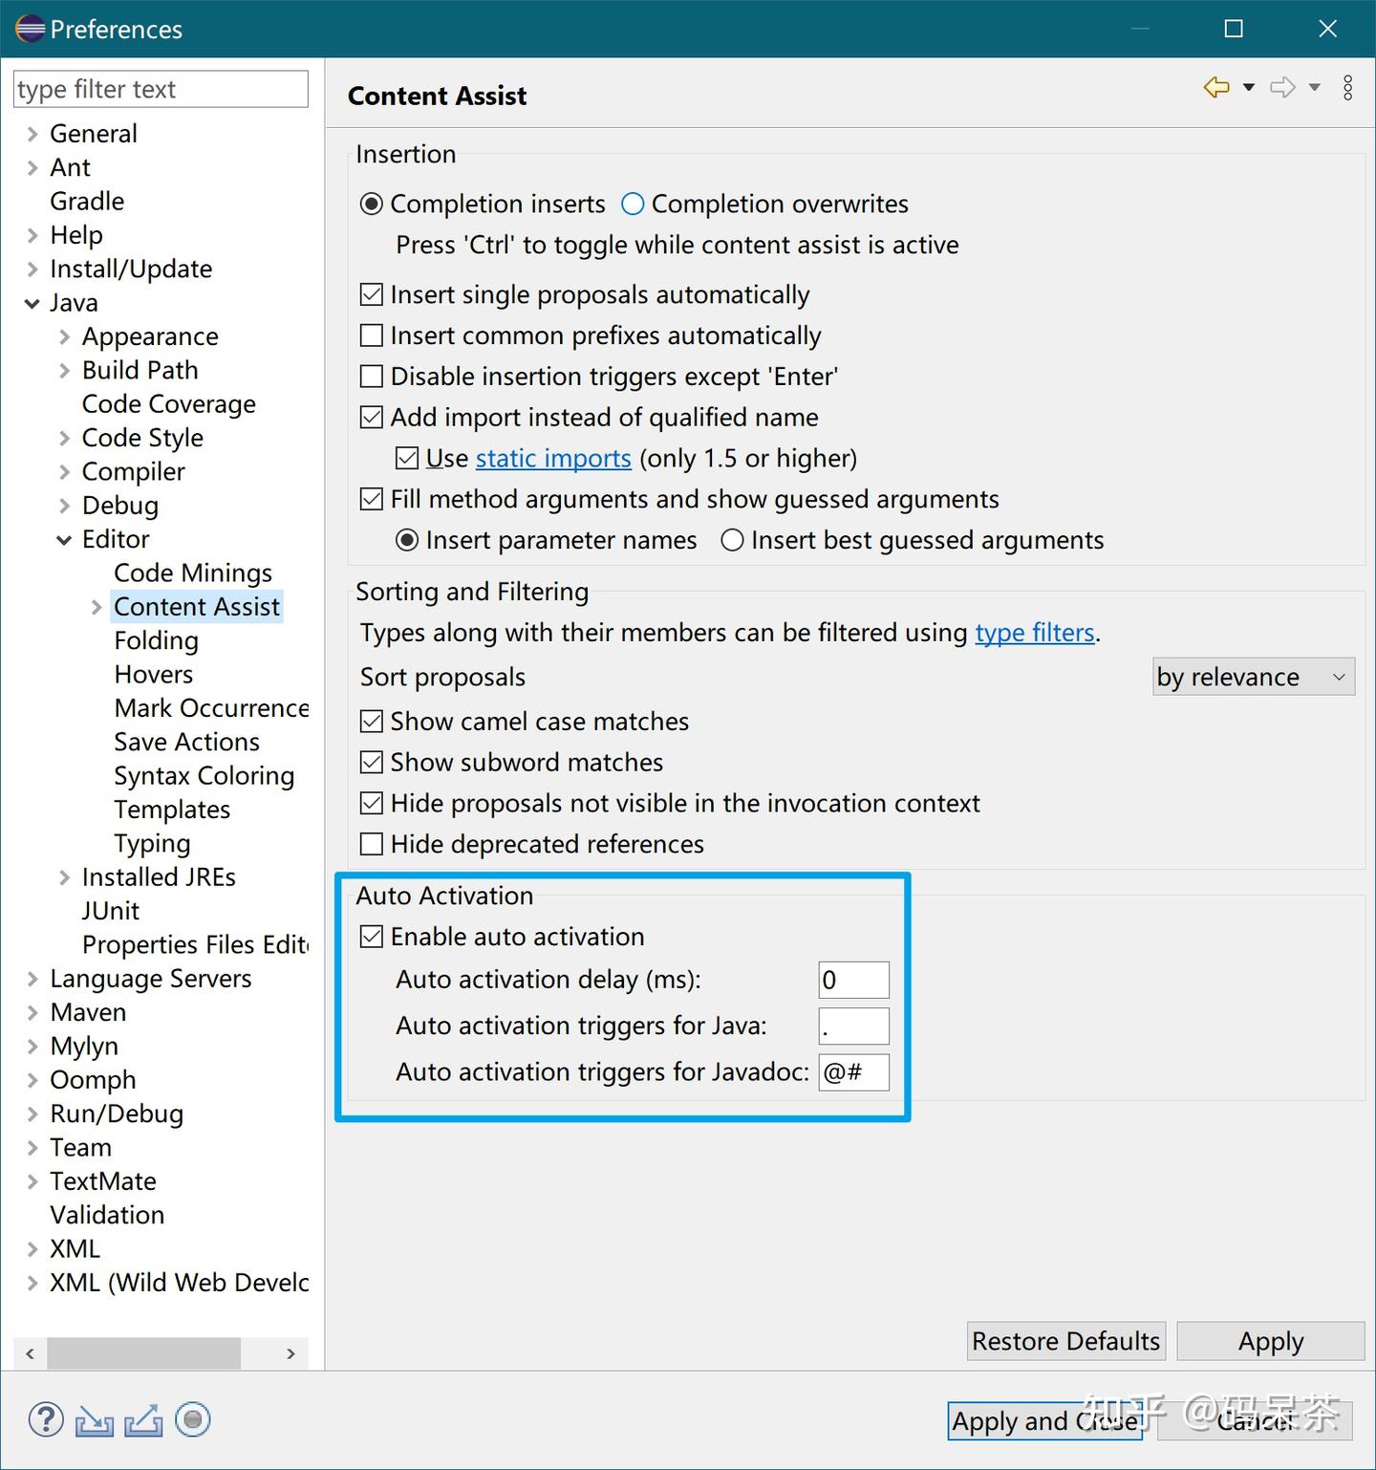Click the Oomph preference recorder icon
The width and height of the screenshot is (1376, 1470).
[193, 1419]
